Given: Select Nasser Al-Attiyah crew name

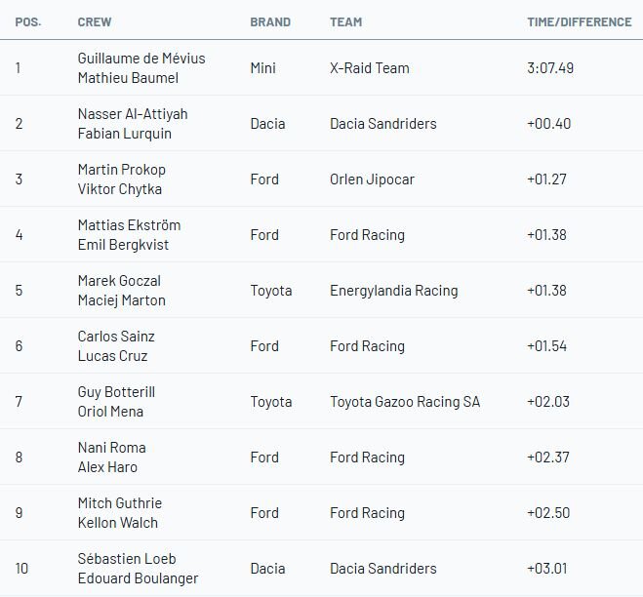Looking at the screenshot, I should click(132, 114).
